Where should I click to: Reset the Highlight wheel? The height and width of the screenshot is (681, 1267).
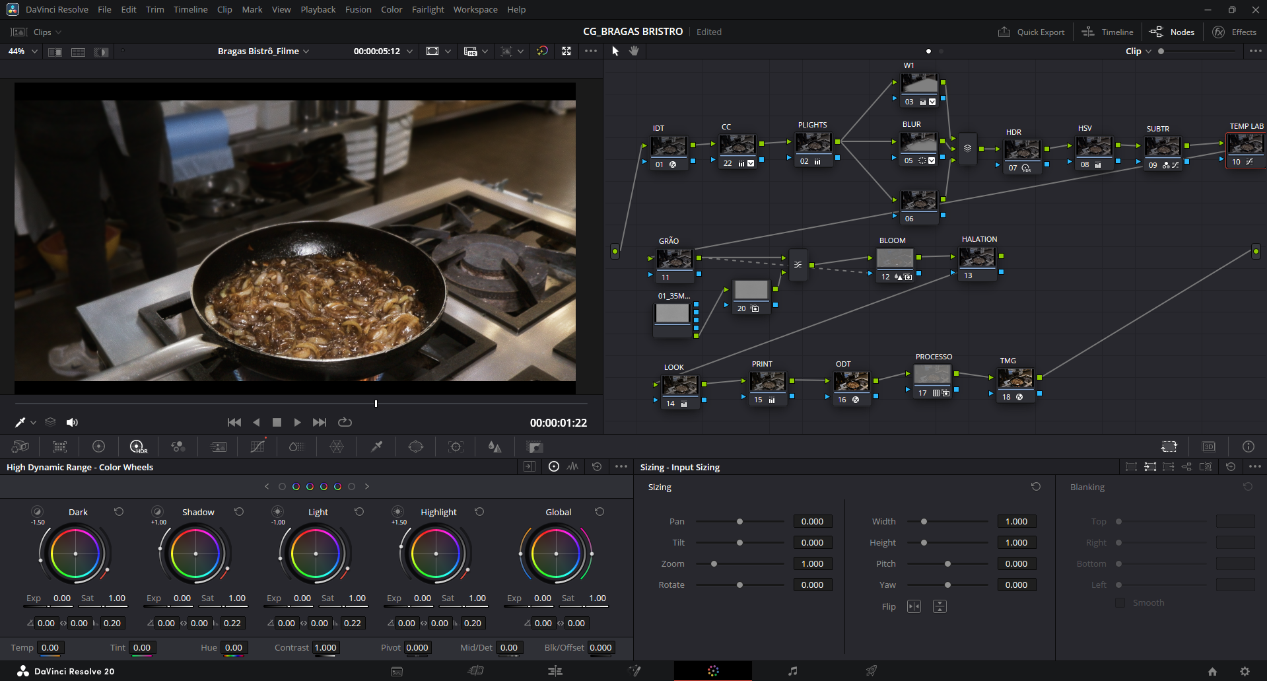479,511
